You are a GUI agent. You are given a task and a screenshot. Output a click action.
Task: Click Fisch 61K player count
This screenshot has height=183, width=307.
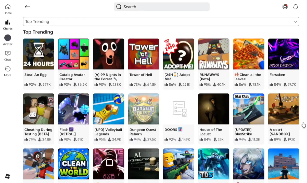point(78,139)
